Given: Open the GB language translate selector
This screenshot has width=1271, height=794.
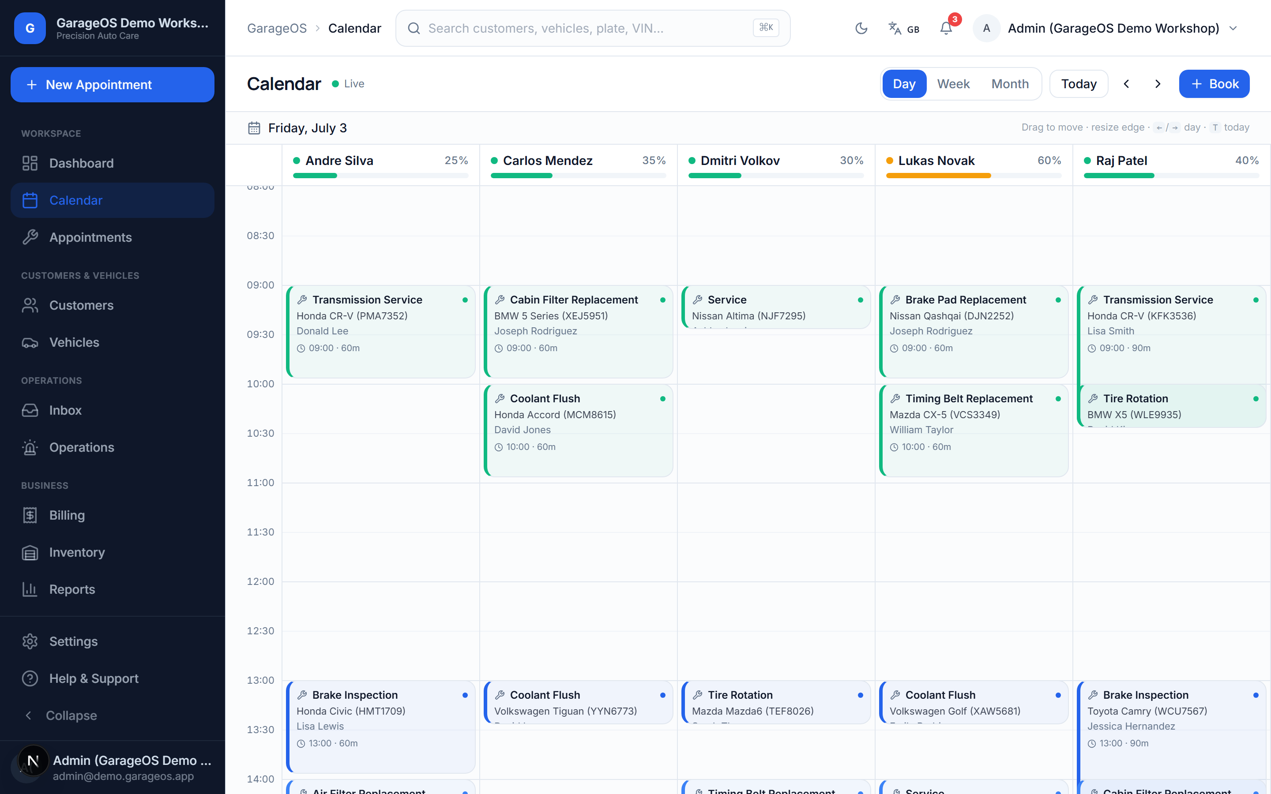Looking at the screenshot, I should coord(903,28).
